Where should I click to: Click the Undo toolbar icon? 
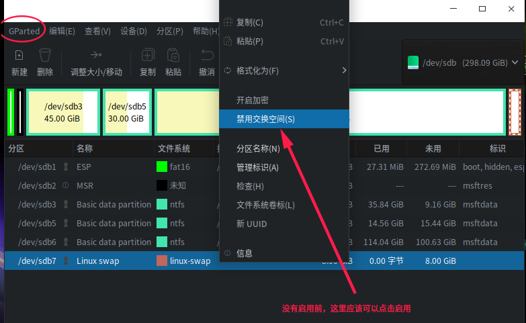[207, 54]
